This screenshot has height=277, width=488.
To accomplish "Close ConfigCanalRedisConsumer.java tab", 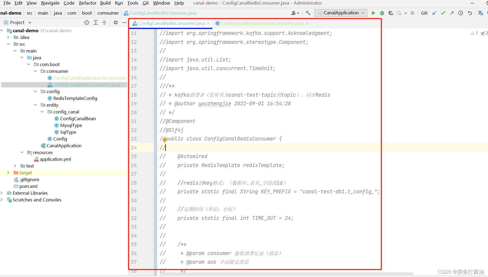I will tap(208, 23).
